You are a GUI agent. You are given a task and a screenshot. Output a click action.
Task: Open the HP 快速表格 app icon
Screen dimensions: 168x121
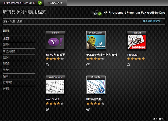tap(96, 85)
